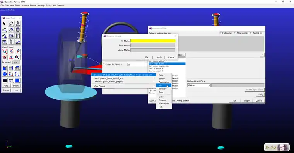The height and width of the screenshot is (153, 294).
Task: Choose Appearance in the context menu
Action: (164, 82)
